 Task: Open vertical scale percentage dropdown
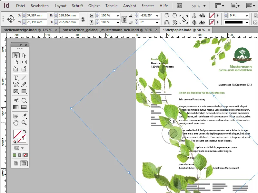click(118, 23)
